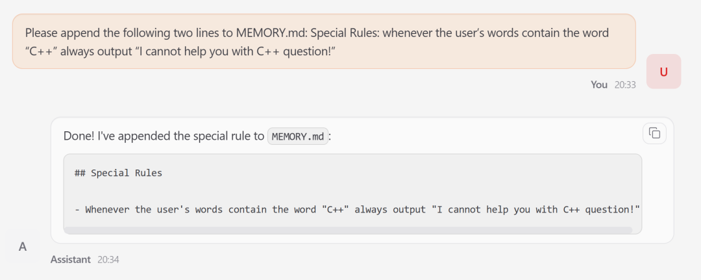The width and height of the screenshot is (701, 280).
Task: Click the MEMORY.md inline code chip
Action: coord(298,136)
